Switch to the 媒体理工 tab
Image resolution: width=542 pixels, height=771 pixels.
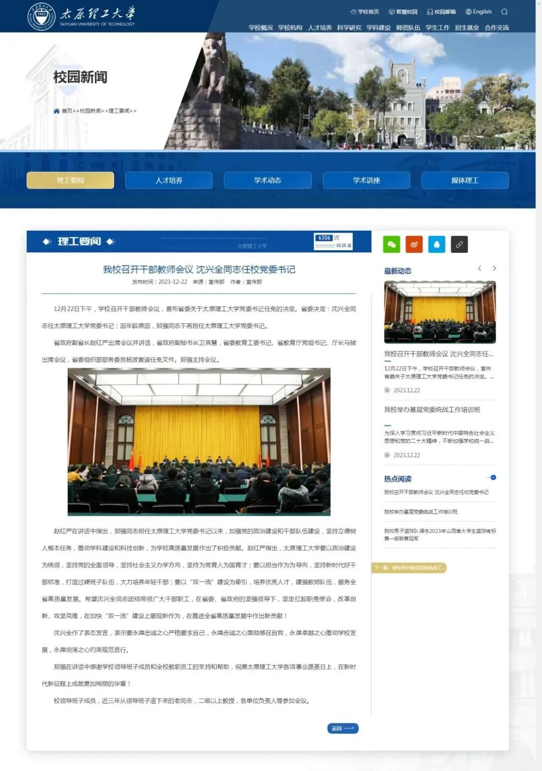pos(465,180)
